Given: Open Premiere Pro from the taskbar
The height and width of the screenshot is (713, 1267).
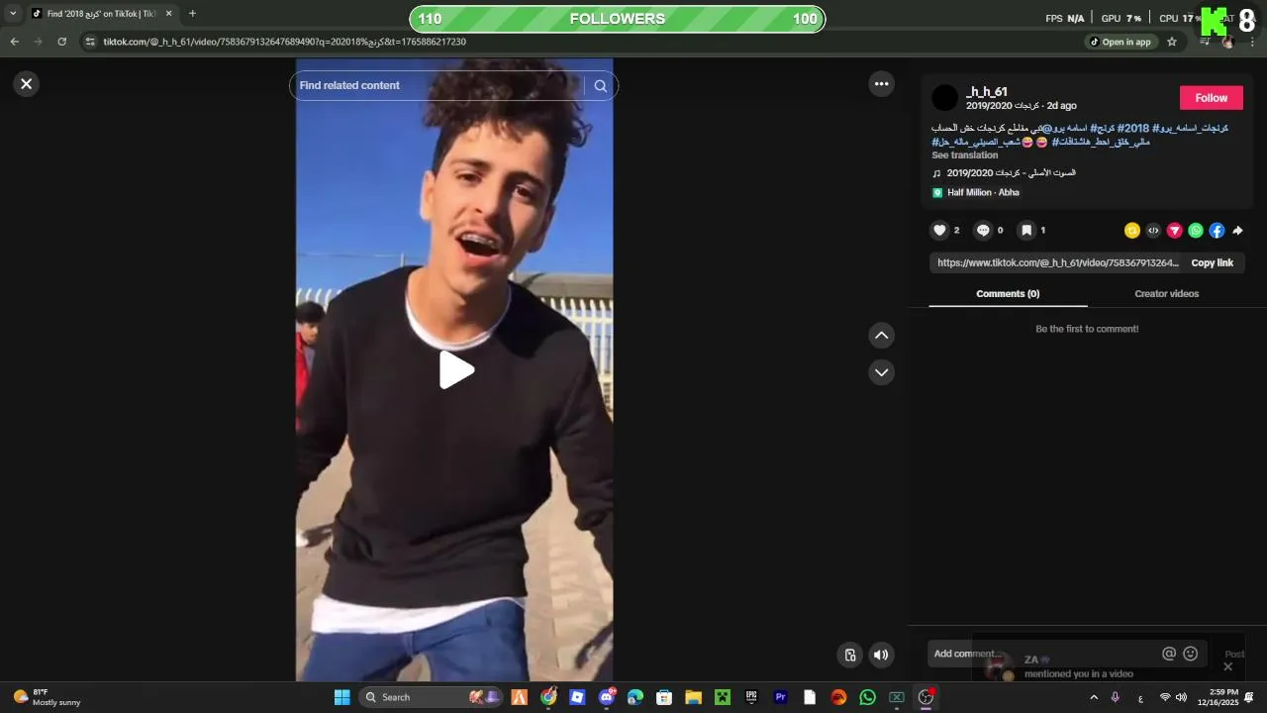Looking at the screenshot, I should pos(780,697).
